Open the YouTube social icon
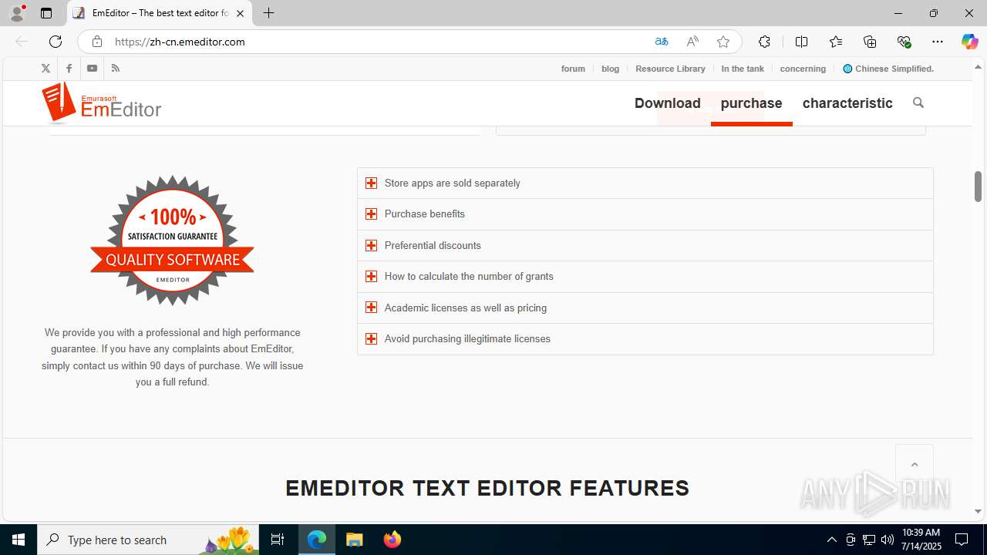Viewport: 987px width, 555px height. [x=92, y=69]
